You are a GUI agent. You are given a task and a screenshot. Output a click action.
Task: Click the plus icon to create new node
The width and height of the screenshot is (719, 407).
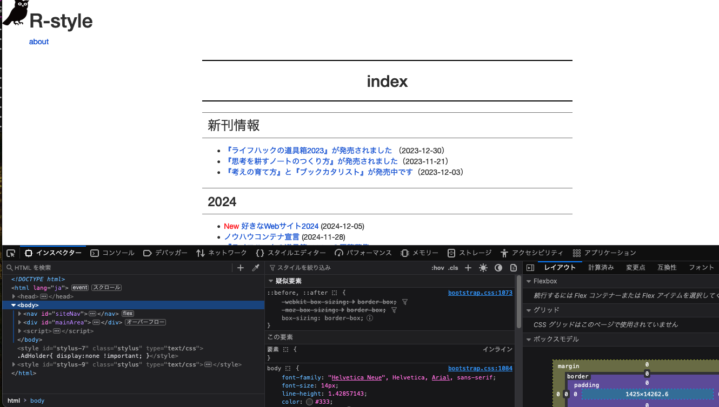pyautogui.click(x=241, y=268)
